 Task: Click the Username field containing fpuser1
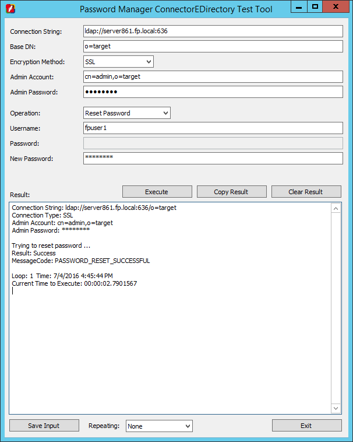213,128
